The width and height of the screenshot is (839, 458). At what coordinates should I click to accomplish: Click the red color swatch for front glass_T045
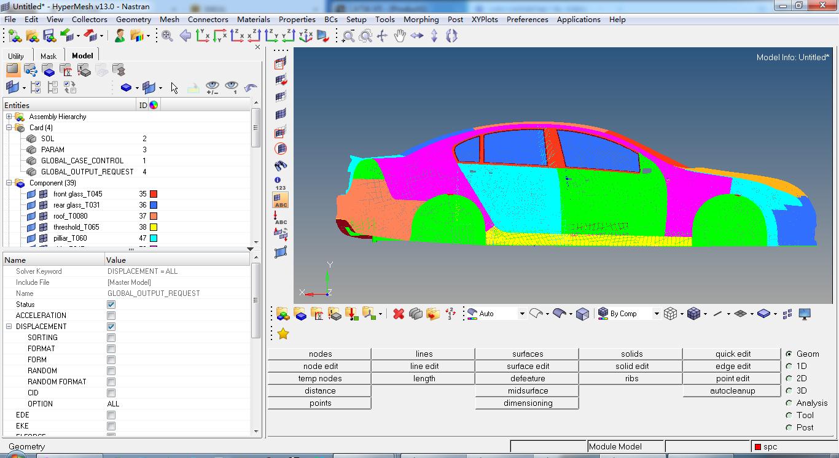[154, 194]
